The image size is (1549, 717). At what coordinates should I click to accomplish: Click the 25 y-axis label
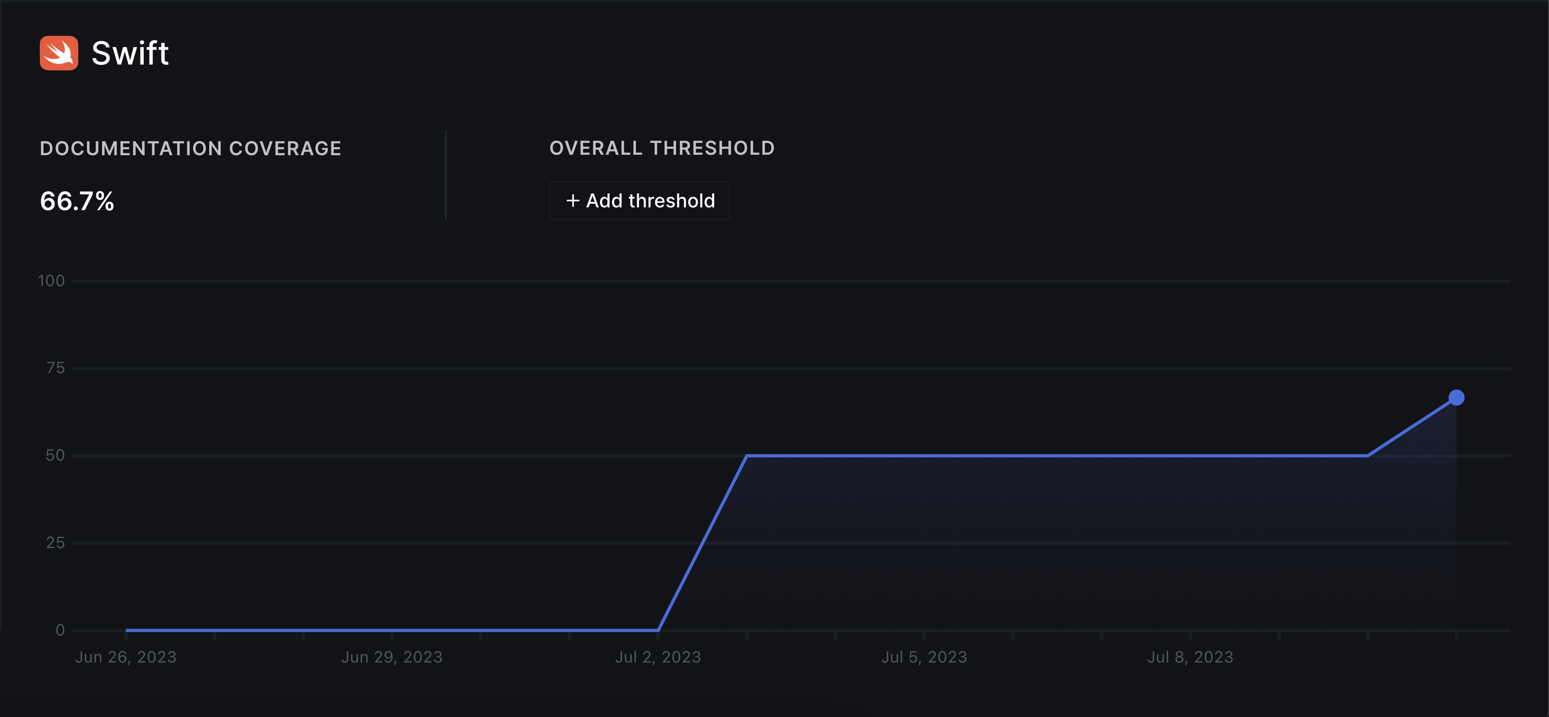click(55, 543)
